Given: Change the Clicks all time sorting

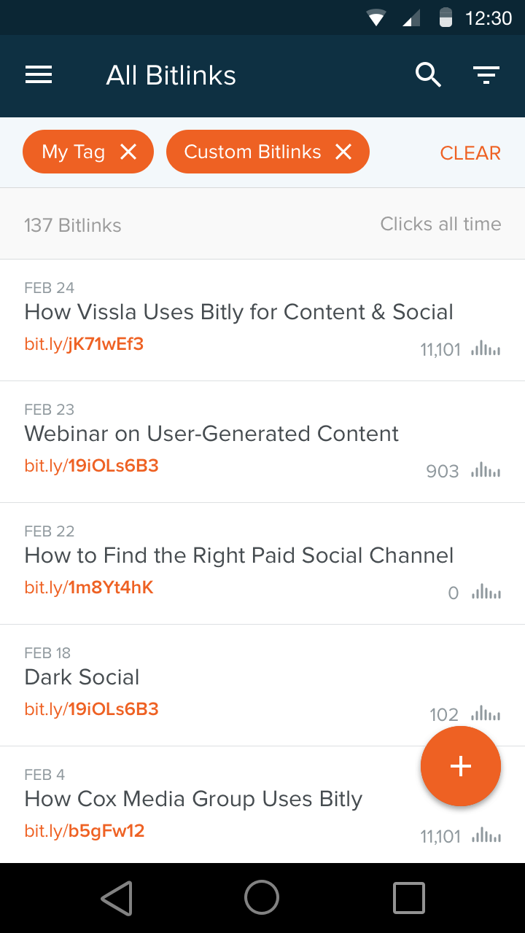Looking at the screenshot, I should [x=440, y=224].
